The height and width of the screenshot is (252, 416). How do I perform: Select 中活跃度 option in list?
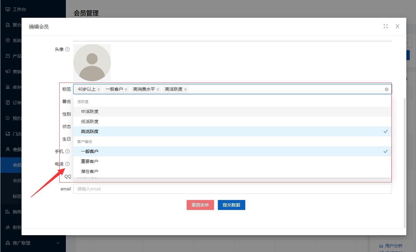(x=232, y=112)
